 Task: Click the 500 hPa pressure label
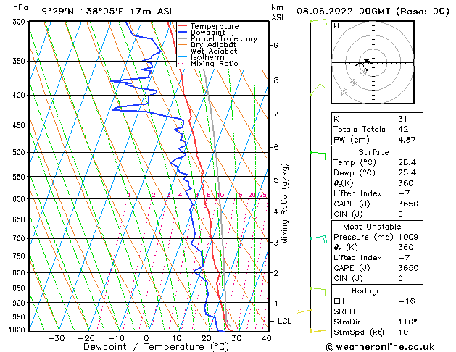[x=20, y=153]
